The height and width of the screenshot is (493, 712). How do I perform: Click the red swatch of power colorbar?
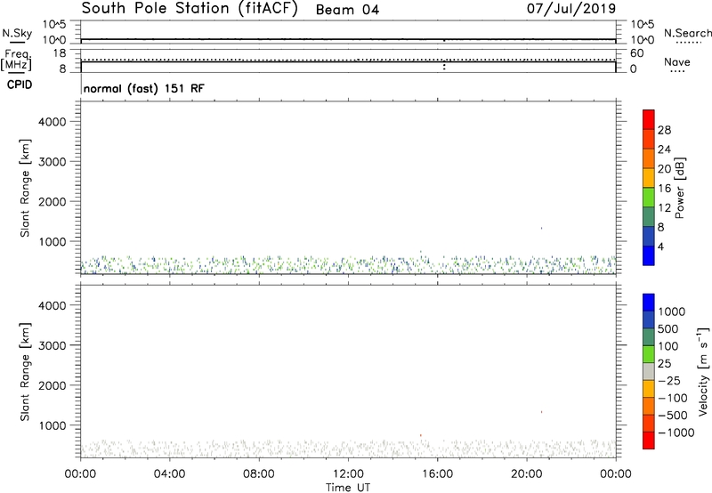pyautogui.click(x=649, y=119)
